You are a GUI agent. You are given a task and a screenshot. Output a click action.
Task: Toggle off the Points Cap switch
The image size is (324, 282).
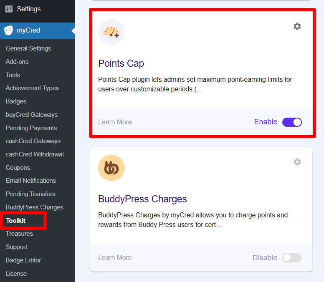click(x=292, y=122)
